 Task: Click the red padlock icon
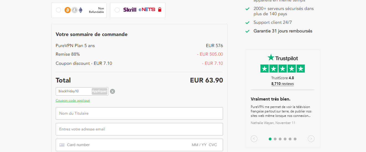[x=160, y=10]
